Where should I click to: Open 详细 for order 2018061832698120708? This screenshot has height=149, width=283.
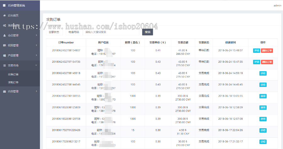point(263,119)
